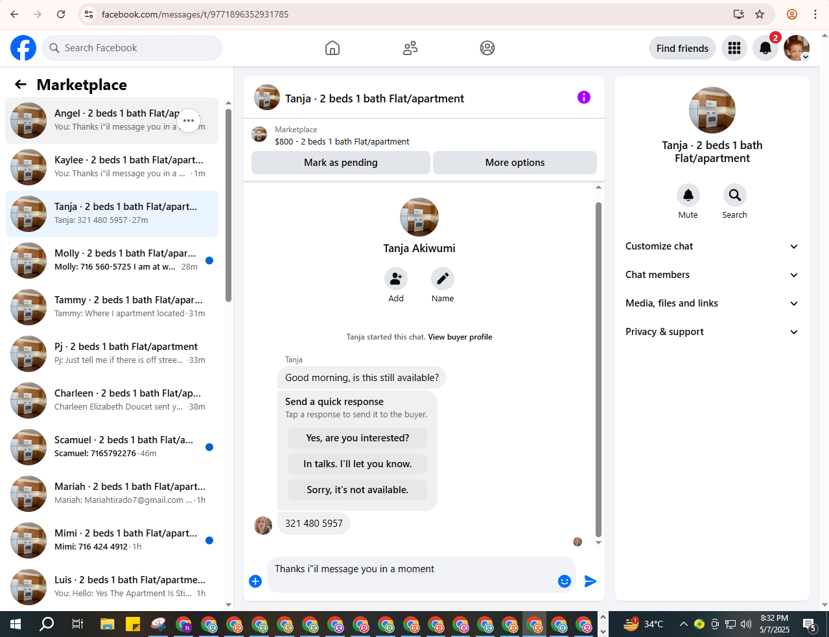Show hidden system tray icons
This screenshot has height=637, width=829.
[683, 624]
